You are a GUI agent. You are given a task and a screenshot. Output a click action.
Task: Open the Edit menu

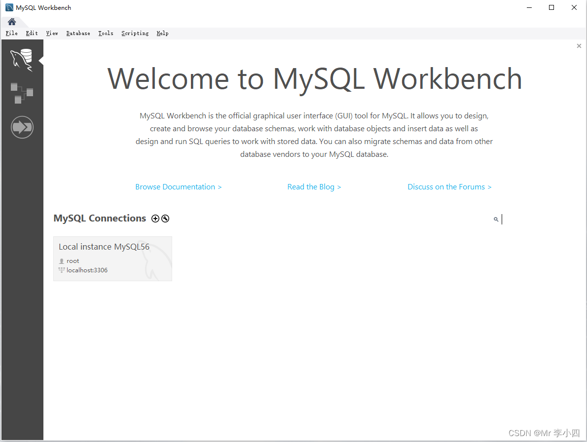[32, 34]
